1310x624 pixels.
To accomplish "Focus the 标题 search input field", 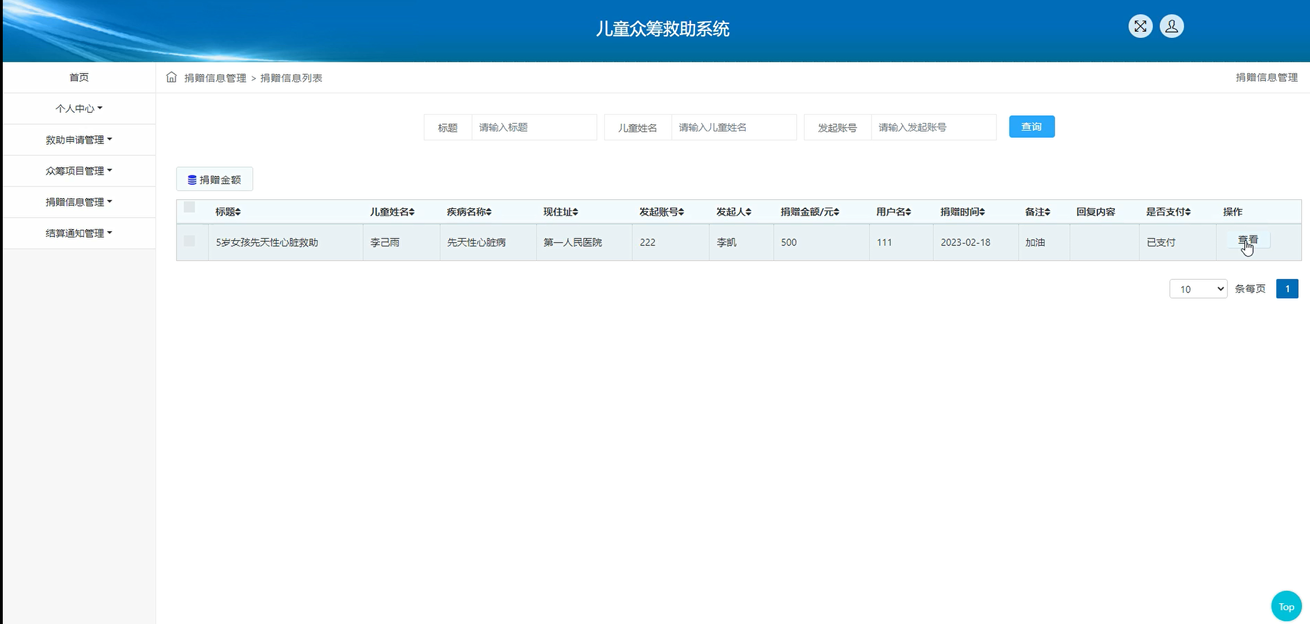I will coord(534,127).
